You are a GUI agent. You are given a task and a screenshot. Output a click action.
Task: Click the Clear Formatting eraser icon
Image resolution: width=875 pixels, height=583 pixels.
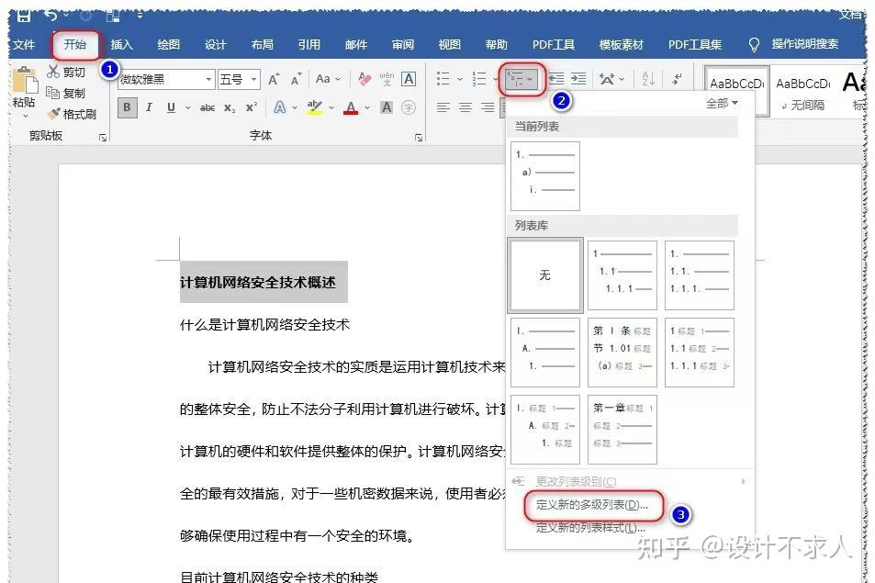[365, 79]
